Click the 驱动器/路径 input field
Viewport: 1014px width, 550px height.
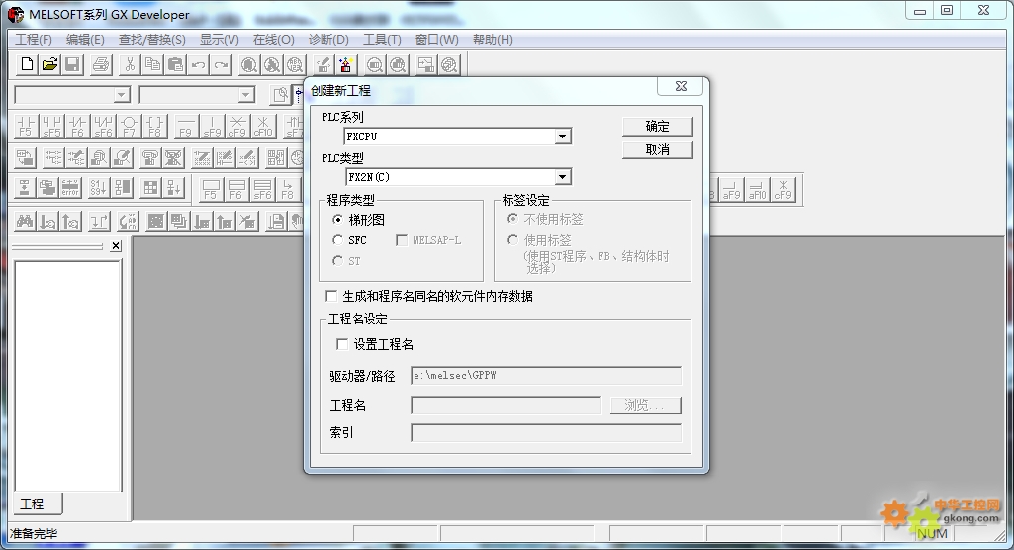click(x=546, y=376)
